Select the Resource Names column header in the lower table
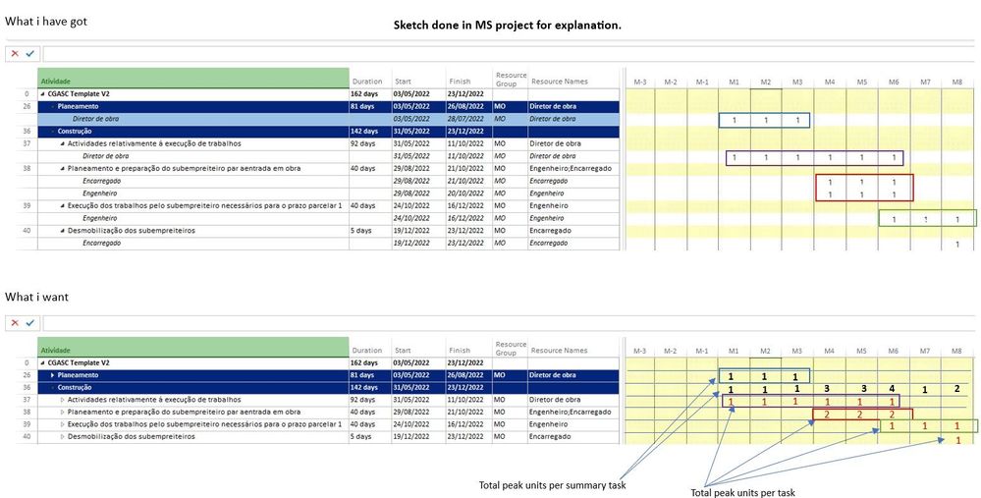Screen dimensions: 981x498 click(573, 348)
